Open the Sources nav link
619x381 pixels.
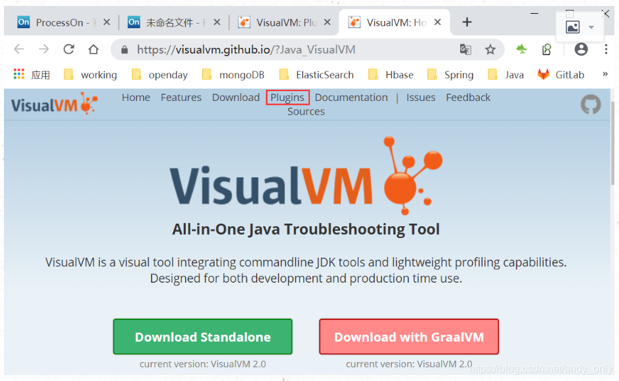pyautogui.click(x=306, y=111)
